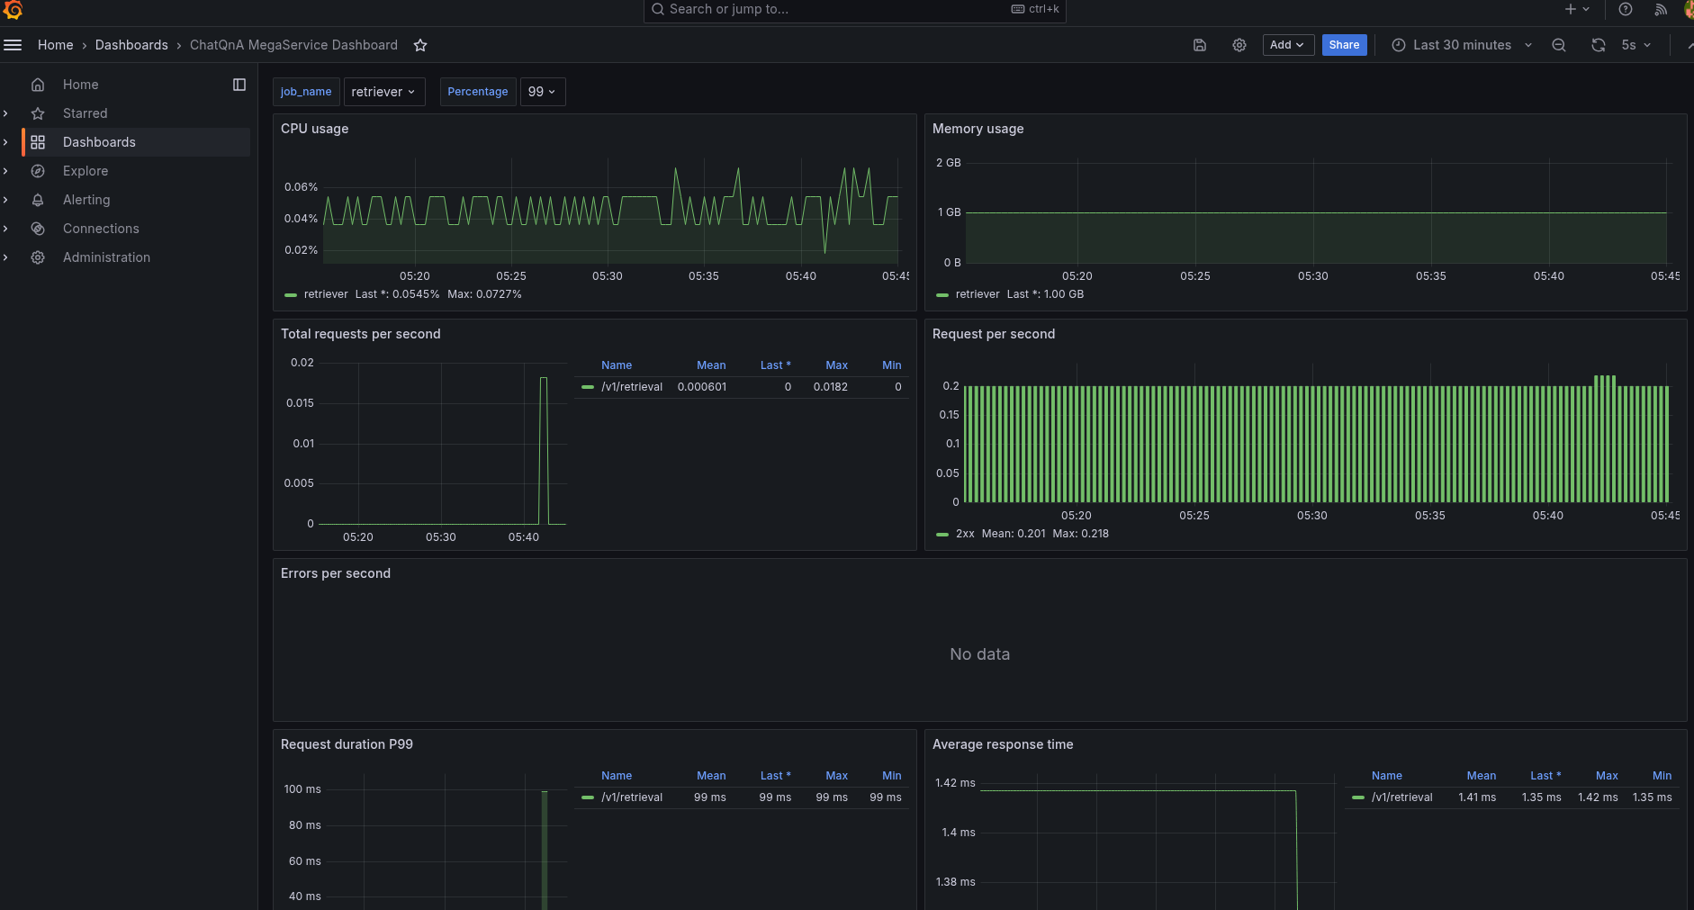Select Explore in the sidebar

tap(86, 171)
